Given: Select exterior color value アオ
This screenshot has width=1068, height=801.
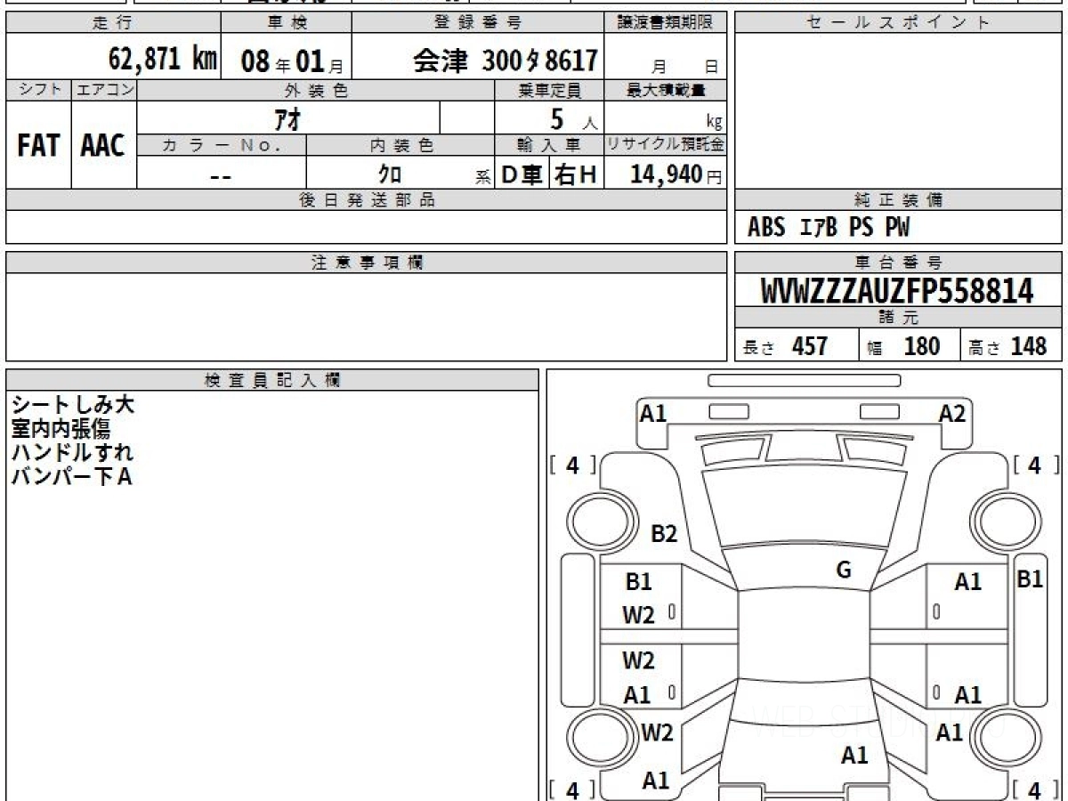Looking at the screenshot, I should pyautogui.click(x=288, y=118).
